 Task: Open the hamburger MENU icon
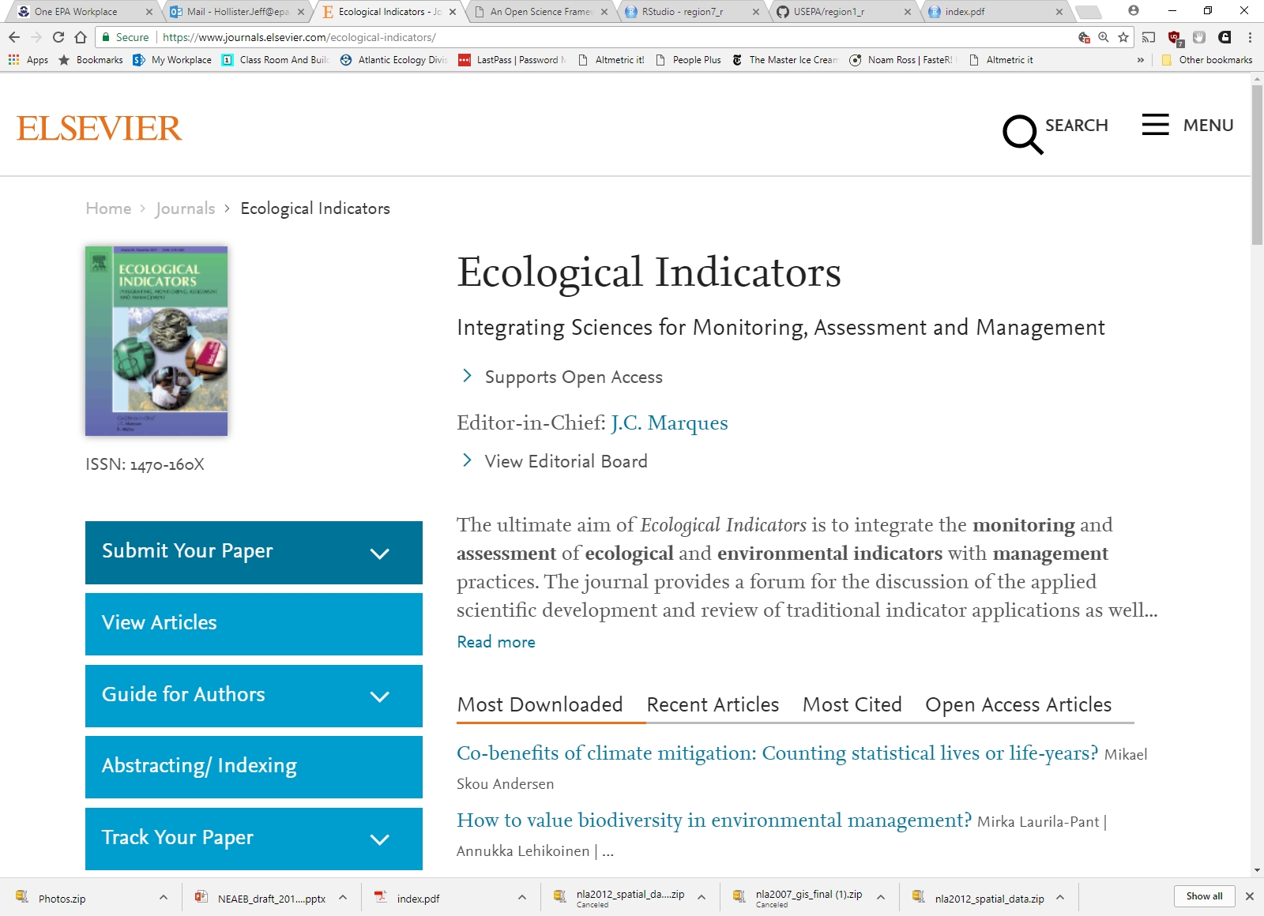[1155, 125]
